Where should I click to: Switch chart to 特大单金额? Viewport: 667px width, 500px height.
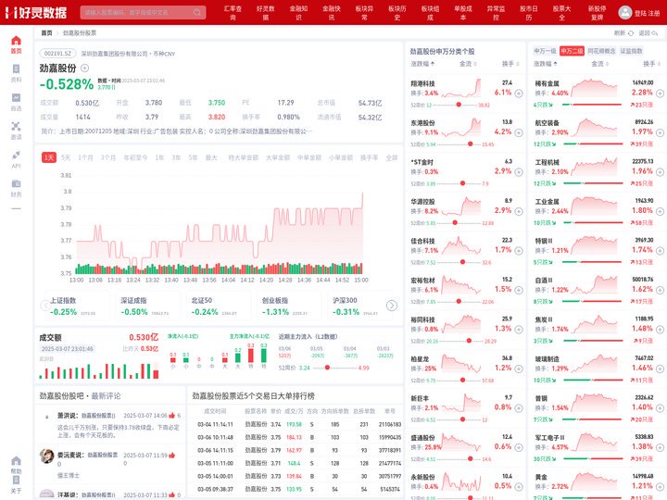click(243, 157)
